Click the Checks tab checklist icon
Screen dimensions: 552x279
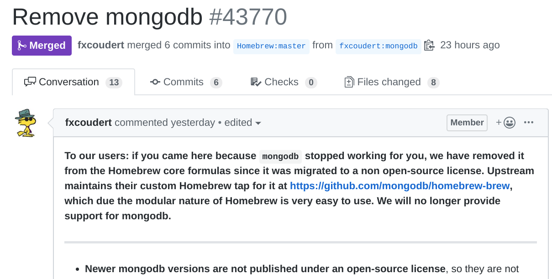(x=256, y=82)
